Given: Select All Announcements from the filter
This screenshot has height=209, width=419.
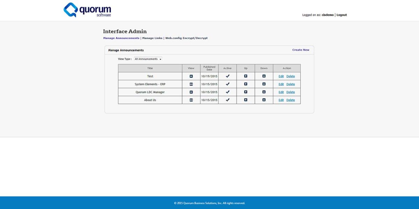Looking at the screenshot, I should coord(147,59).
